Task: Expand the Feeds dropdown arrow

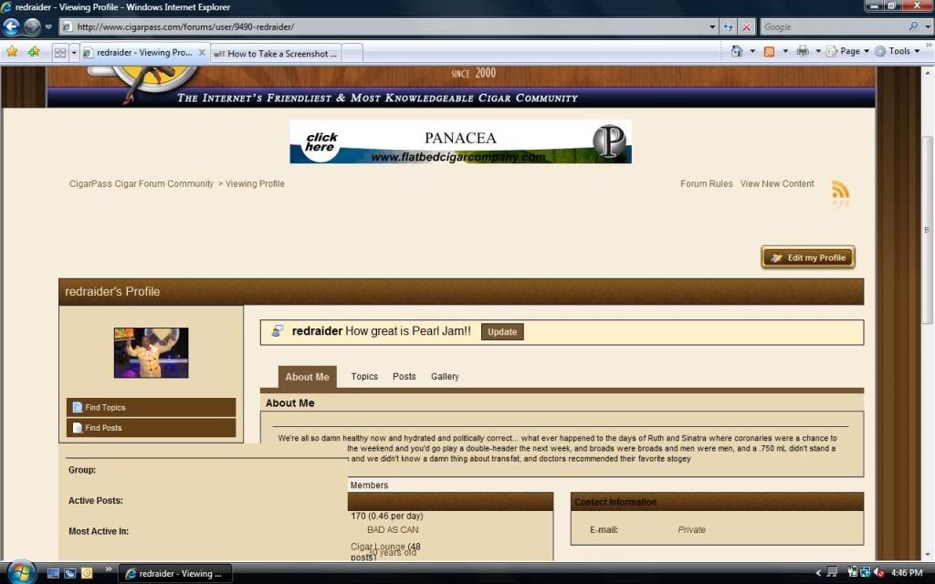Action: pyautogui.click(x=785, y=51)
